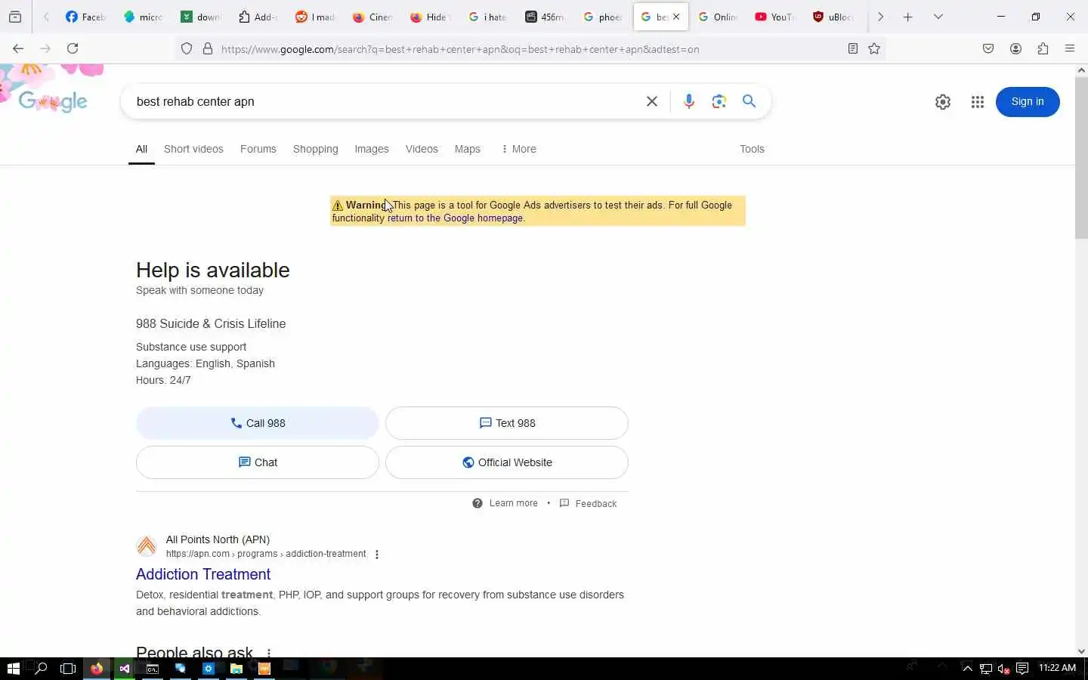Viewport: 1088px width, 680px height.
Task: Open Windows taskbar search
Action: (42, 668)
